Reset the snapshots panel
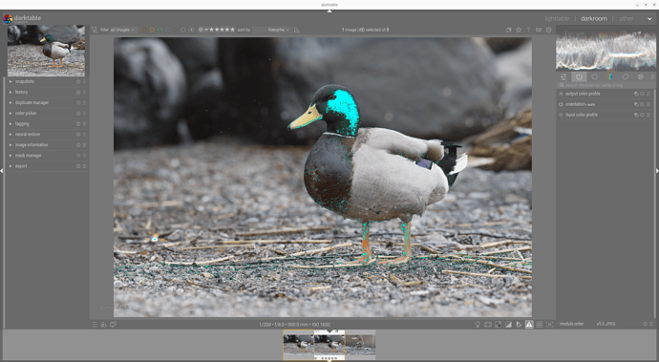Image resolution: width=659 pixels, height=362 pixels. (78, 81)
